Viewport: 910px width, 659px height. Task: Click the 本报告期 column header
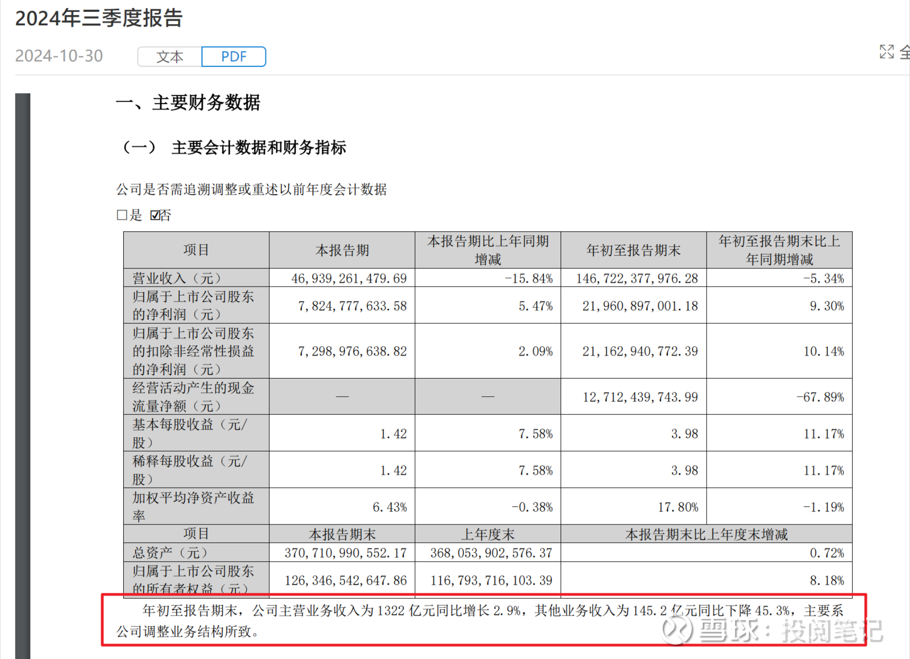(342, 250)
